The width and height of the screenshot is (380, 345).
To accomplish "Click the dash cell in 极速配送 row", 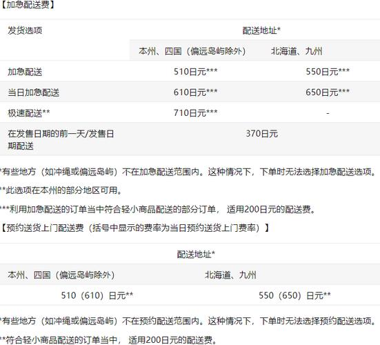I will [x=328, y=113].
